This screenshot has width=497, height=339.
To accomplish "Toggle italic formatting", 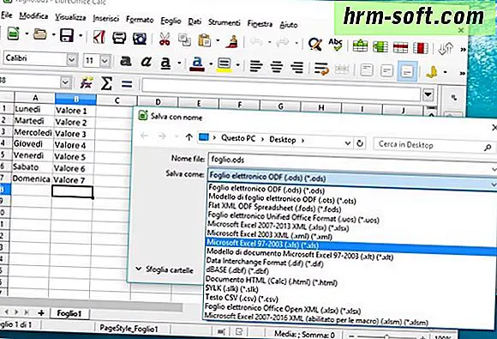I will 146,62.
